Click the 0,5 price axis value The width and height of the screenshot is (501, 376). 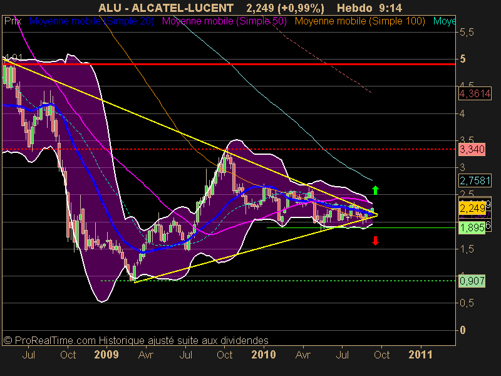pos(467,303)
